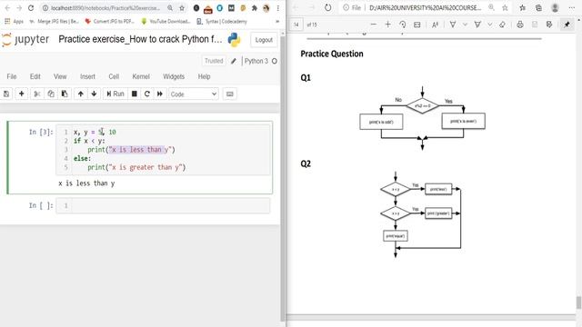Open the Syntax Codecademy bookmark
Screen dimensions: 582x327
pyautogui.click(x=222, y=22)
